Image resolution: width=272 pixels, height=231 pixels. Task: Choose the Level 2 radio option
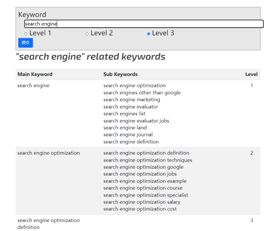(87, 34)
